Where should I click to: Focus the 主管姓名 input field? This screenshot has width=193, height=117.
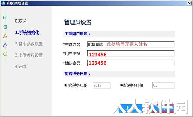pyautogui.click(x=131, y=44)
